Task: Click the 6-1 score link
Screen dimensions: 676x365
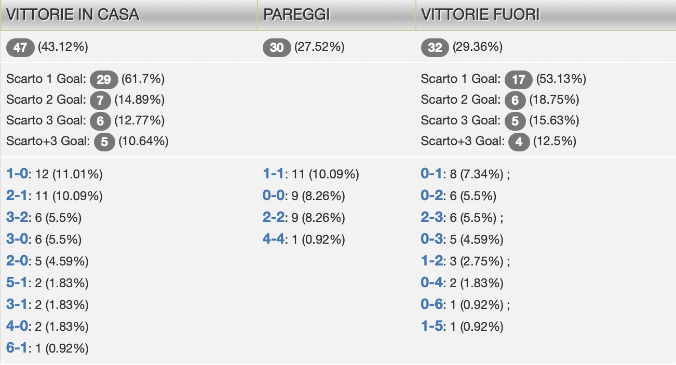Action: [17, 348]
